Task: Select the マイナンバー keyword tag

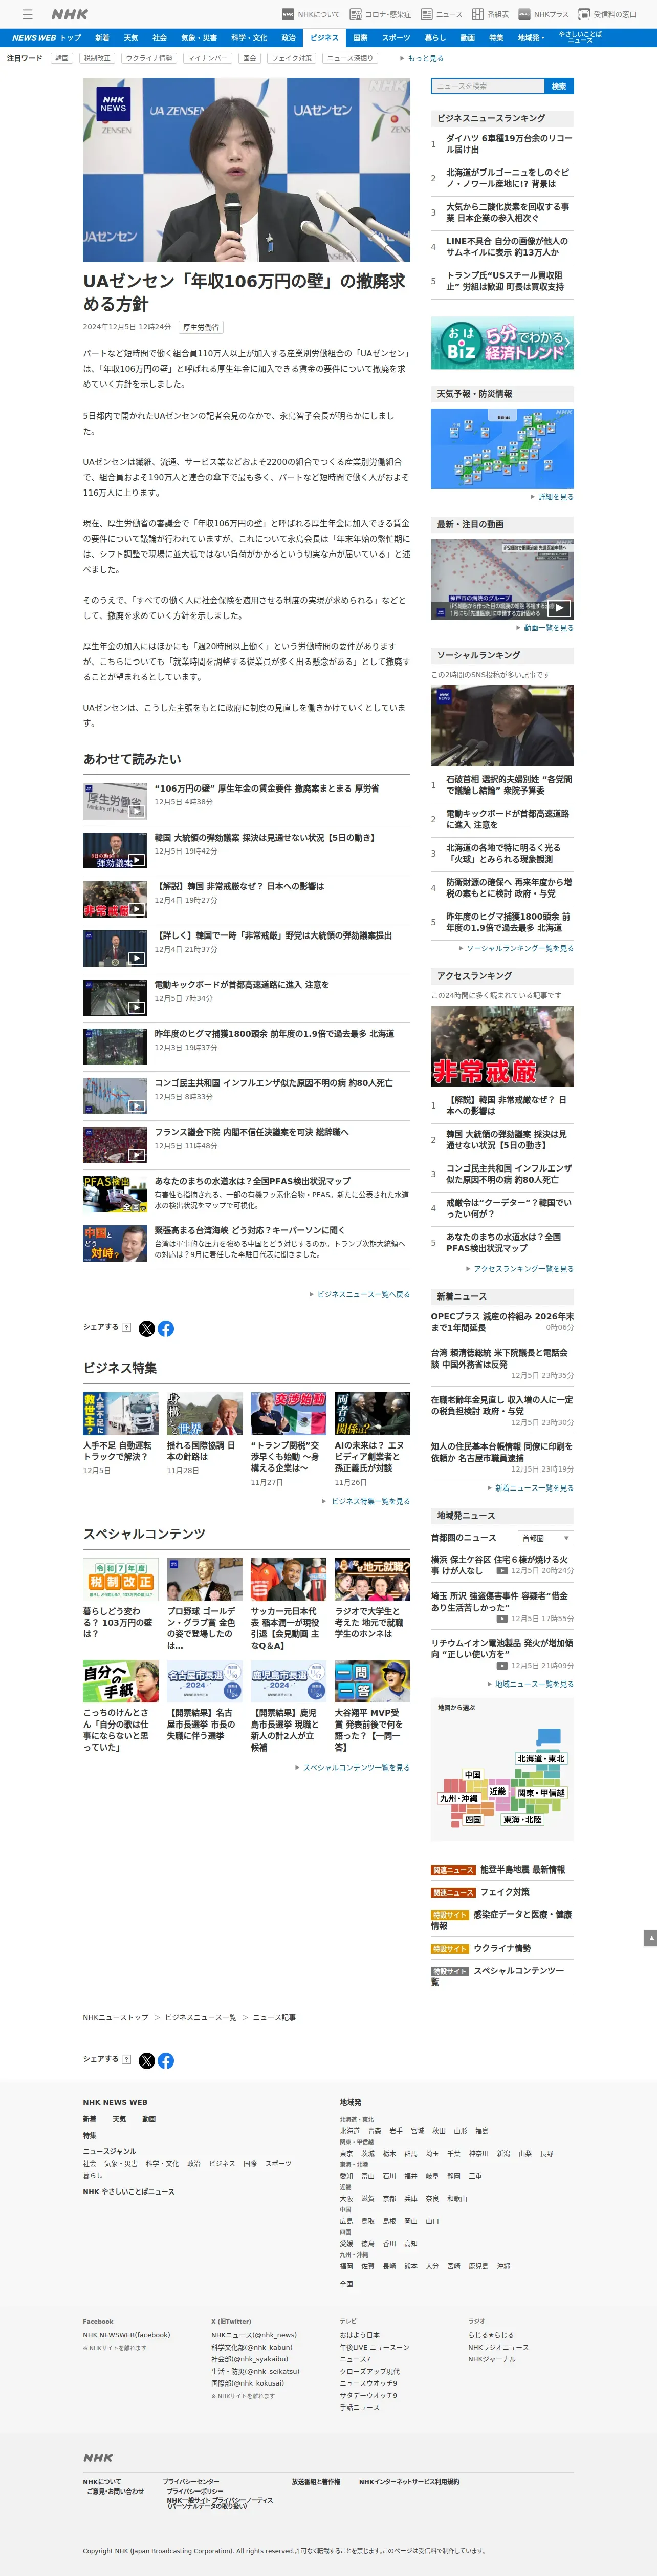Action: pyautogui.click(x=208, y=58)
